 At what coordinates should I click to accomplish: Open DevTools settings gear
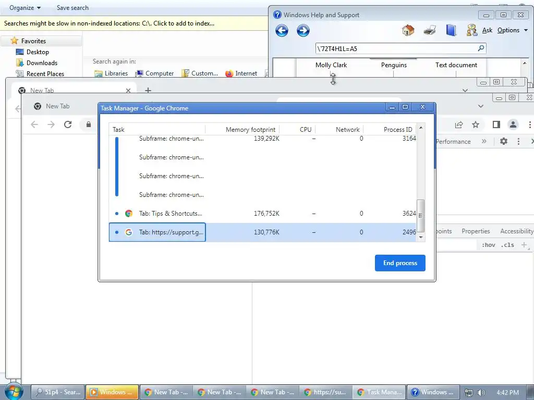point(504,141)
